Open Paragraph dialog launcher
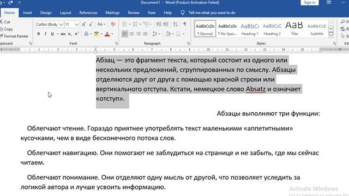Screen dimensions: 349x196 point(188,44)
